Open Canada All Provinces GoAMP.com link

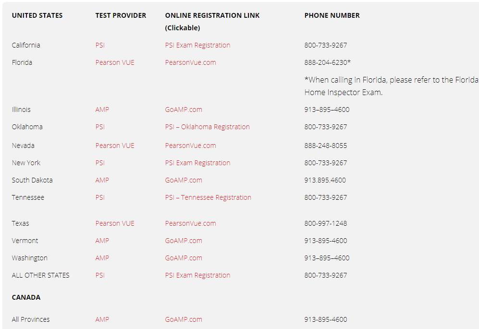pos(184,319)
